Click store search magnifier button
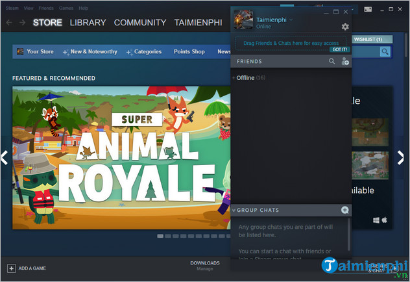 pos(385,51)
